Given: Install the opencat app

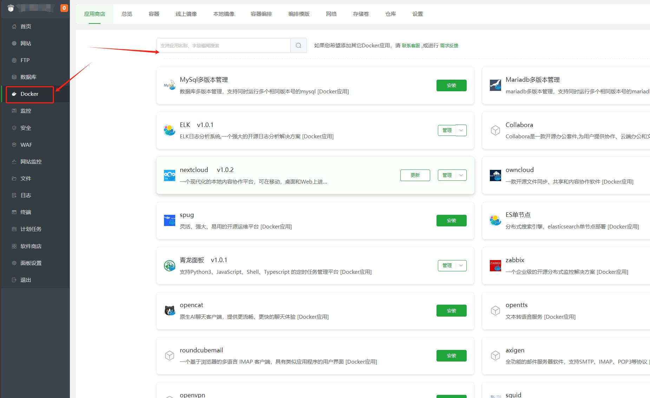Looking at the screenshot, I should [451, 311].
